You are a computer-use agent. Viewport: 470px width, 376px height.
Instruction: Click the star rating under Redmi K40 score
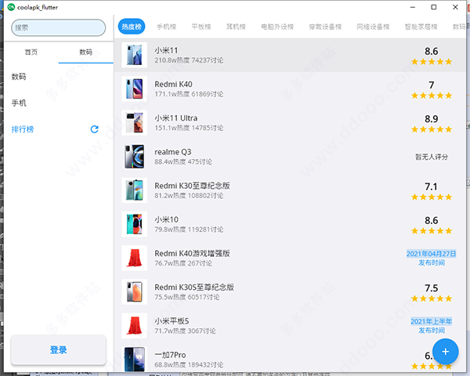coord(432,96)
